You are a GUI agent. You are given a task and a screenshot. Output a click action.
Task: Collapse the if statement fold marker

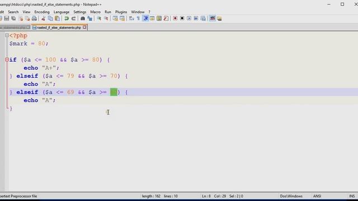7,60
